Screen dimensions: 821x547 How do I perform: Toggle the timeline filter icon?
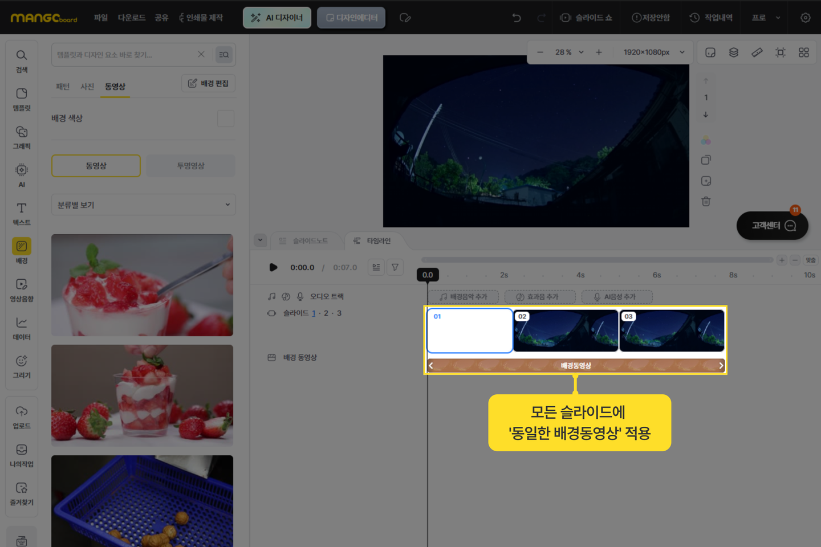(395, 267)
